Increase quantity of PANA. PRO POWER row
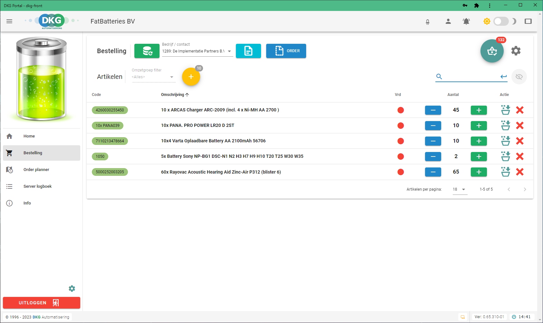Image resolution: width=543 pixels, height=323 pixels. [479, 126]
